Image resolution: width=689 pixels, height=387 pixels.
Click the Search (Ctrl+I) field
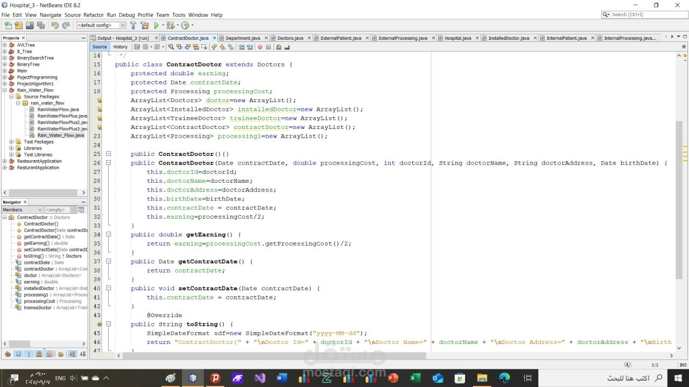click(x=641, y=15)
